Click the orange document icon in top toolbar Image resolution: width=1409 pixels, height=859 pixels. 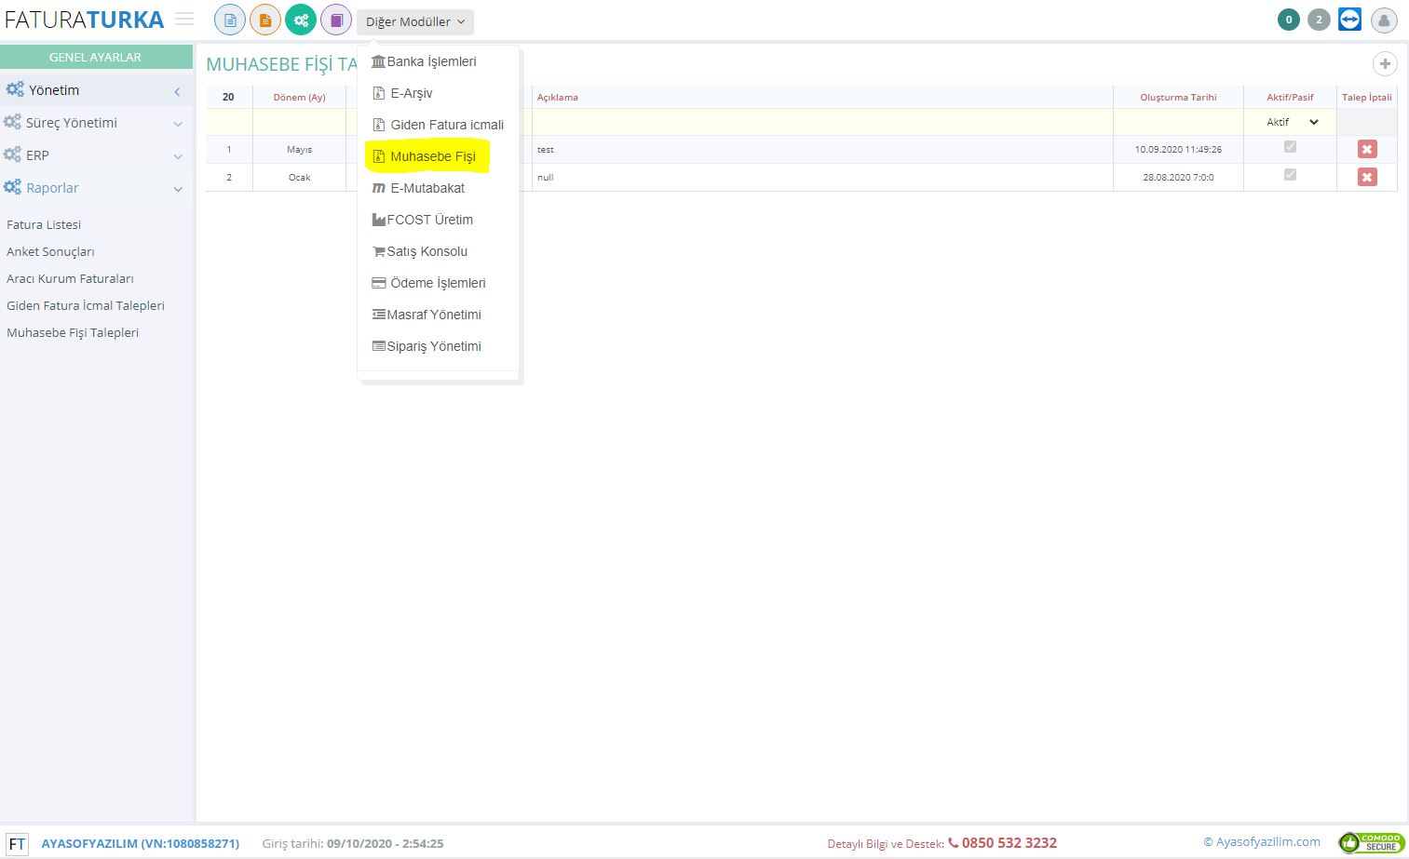point(265,20)
